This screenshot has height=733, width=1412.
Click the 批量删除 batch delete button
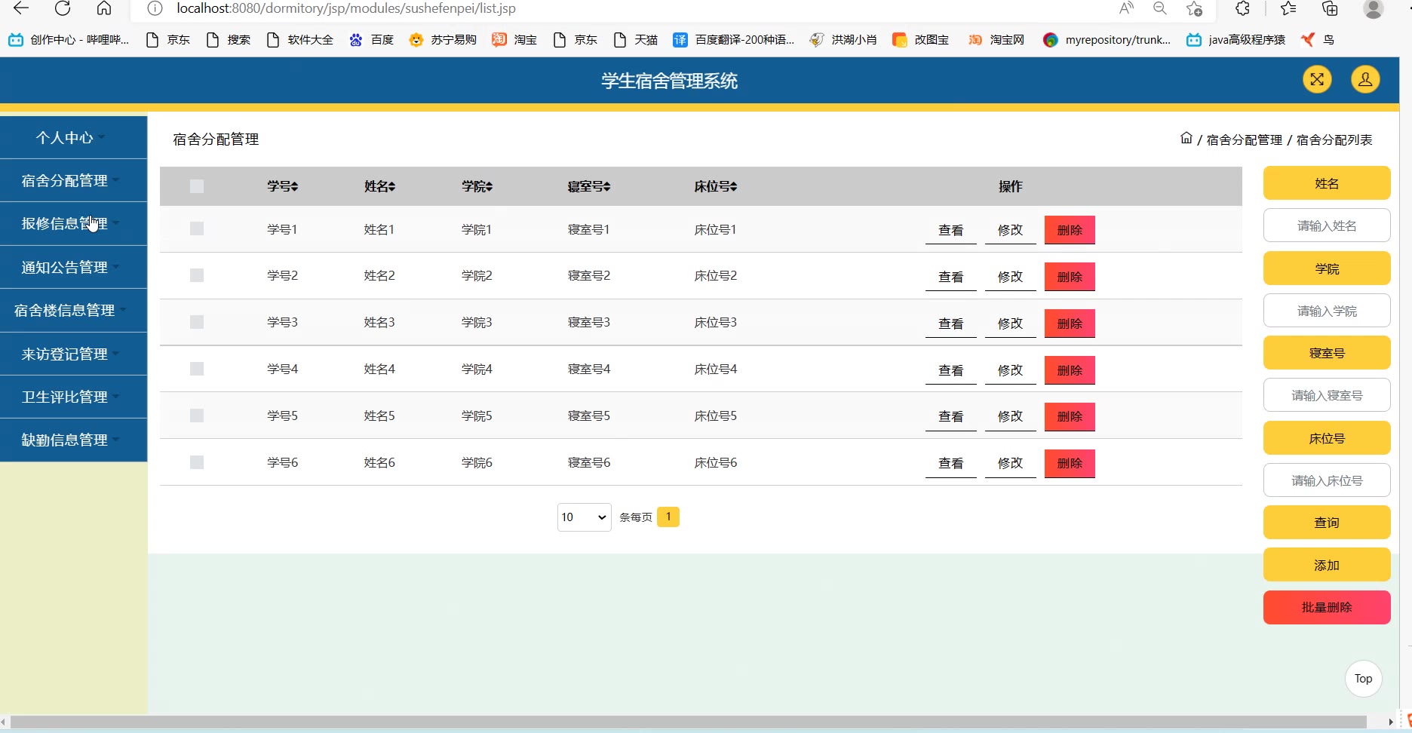pos(1326,608)
